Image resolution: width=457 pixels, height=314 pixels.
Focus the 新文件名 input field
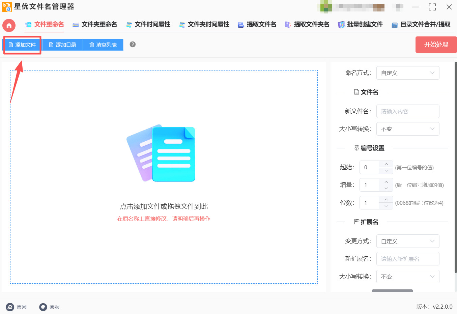coord(407,111)
